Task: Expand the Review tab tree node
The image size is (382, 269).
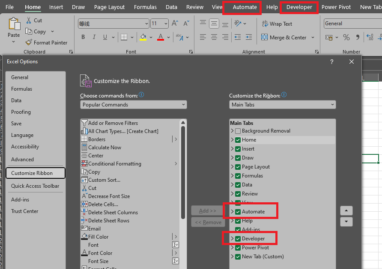Action: point(232,194)
